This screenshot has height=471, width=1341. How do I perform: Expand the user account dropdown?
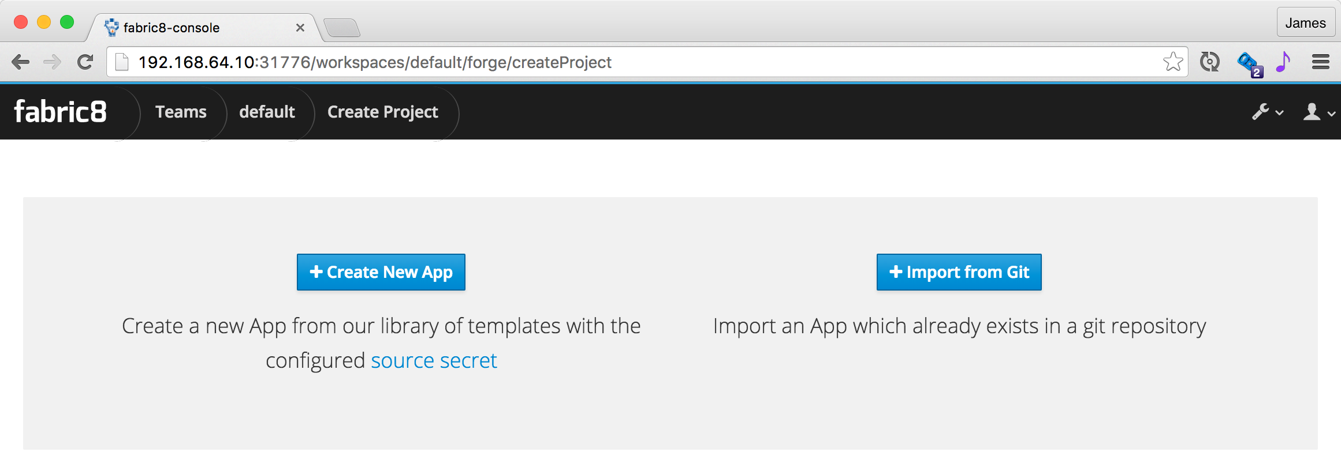click(x=1318, y=112)
